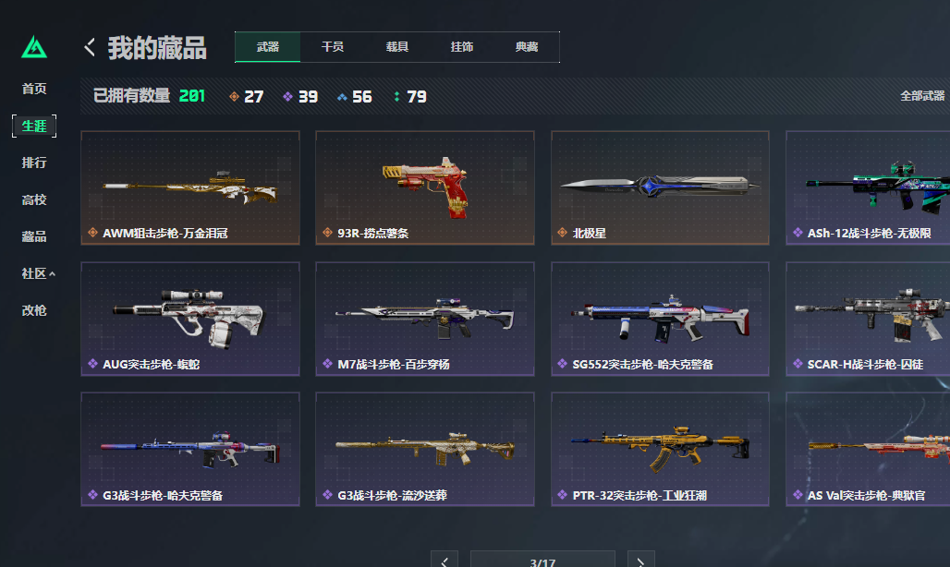The width and height of the screenshot is (950, 567).
Task: Open 改枪 in the sidebar
Action: click(34, 310)
